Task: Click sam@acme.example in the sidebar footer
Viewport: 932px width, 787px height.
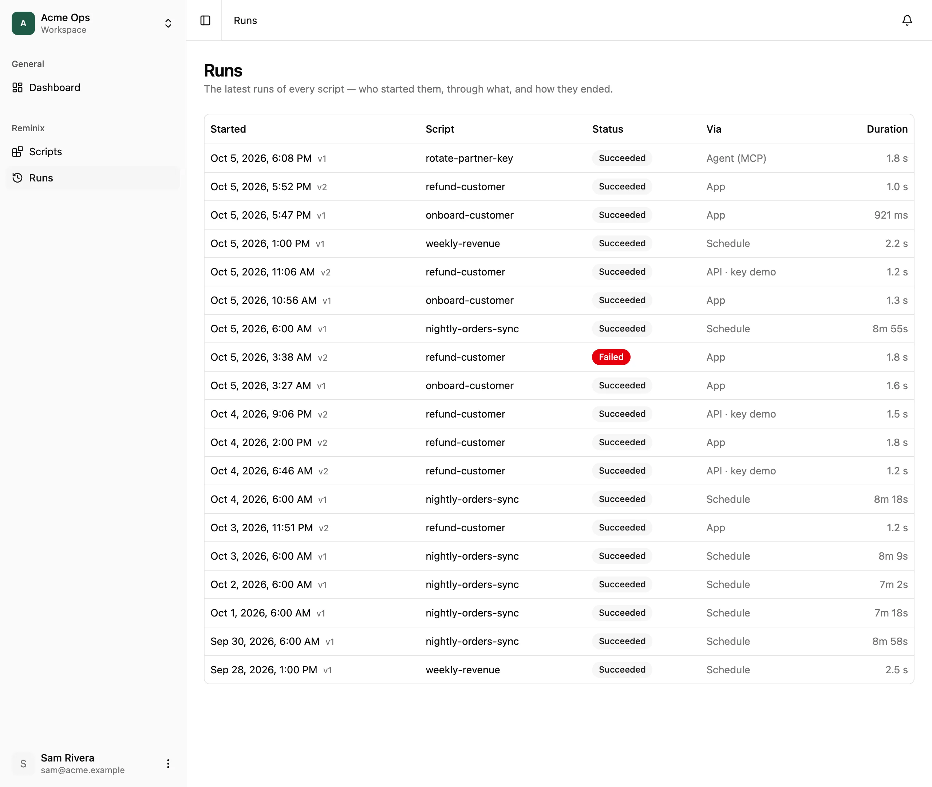Action: (x=82, y=770)
